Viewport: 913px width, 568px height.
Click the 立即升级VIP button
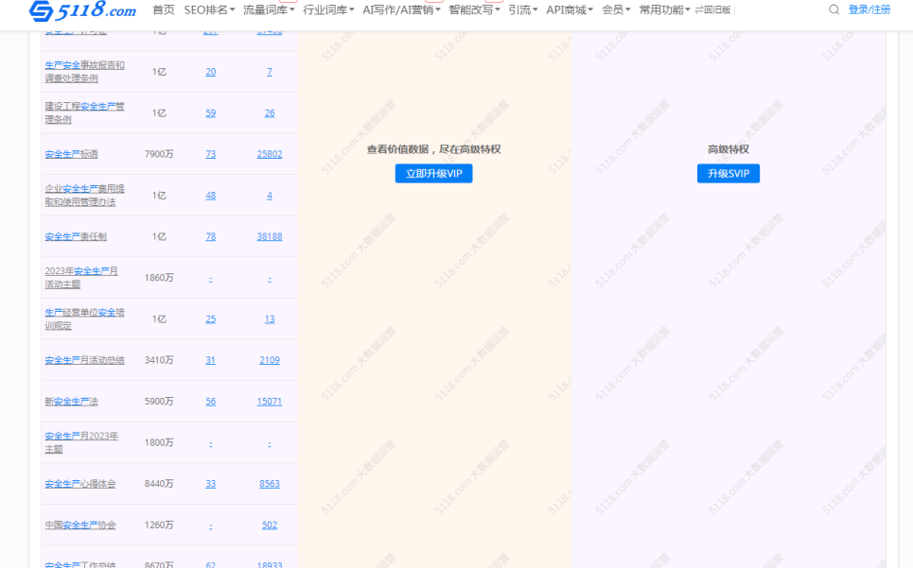tap(433, 173)
